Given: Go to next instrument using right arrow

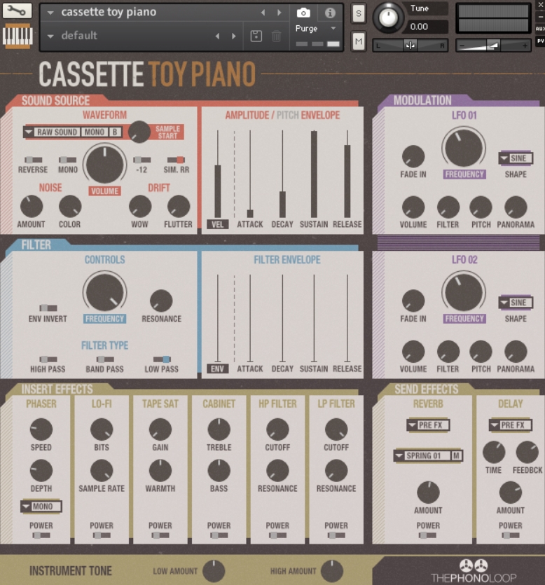Looking at the screenshot, I should tap(279, 13).
